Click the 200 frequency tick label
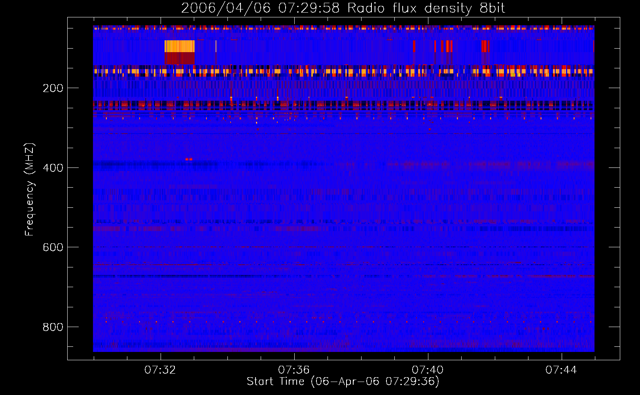 click(53, 88)
